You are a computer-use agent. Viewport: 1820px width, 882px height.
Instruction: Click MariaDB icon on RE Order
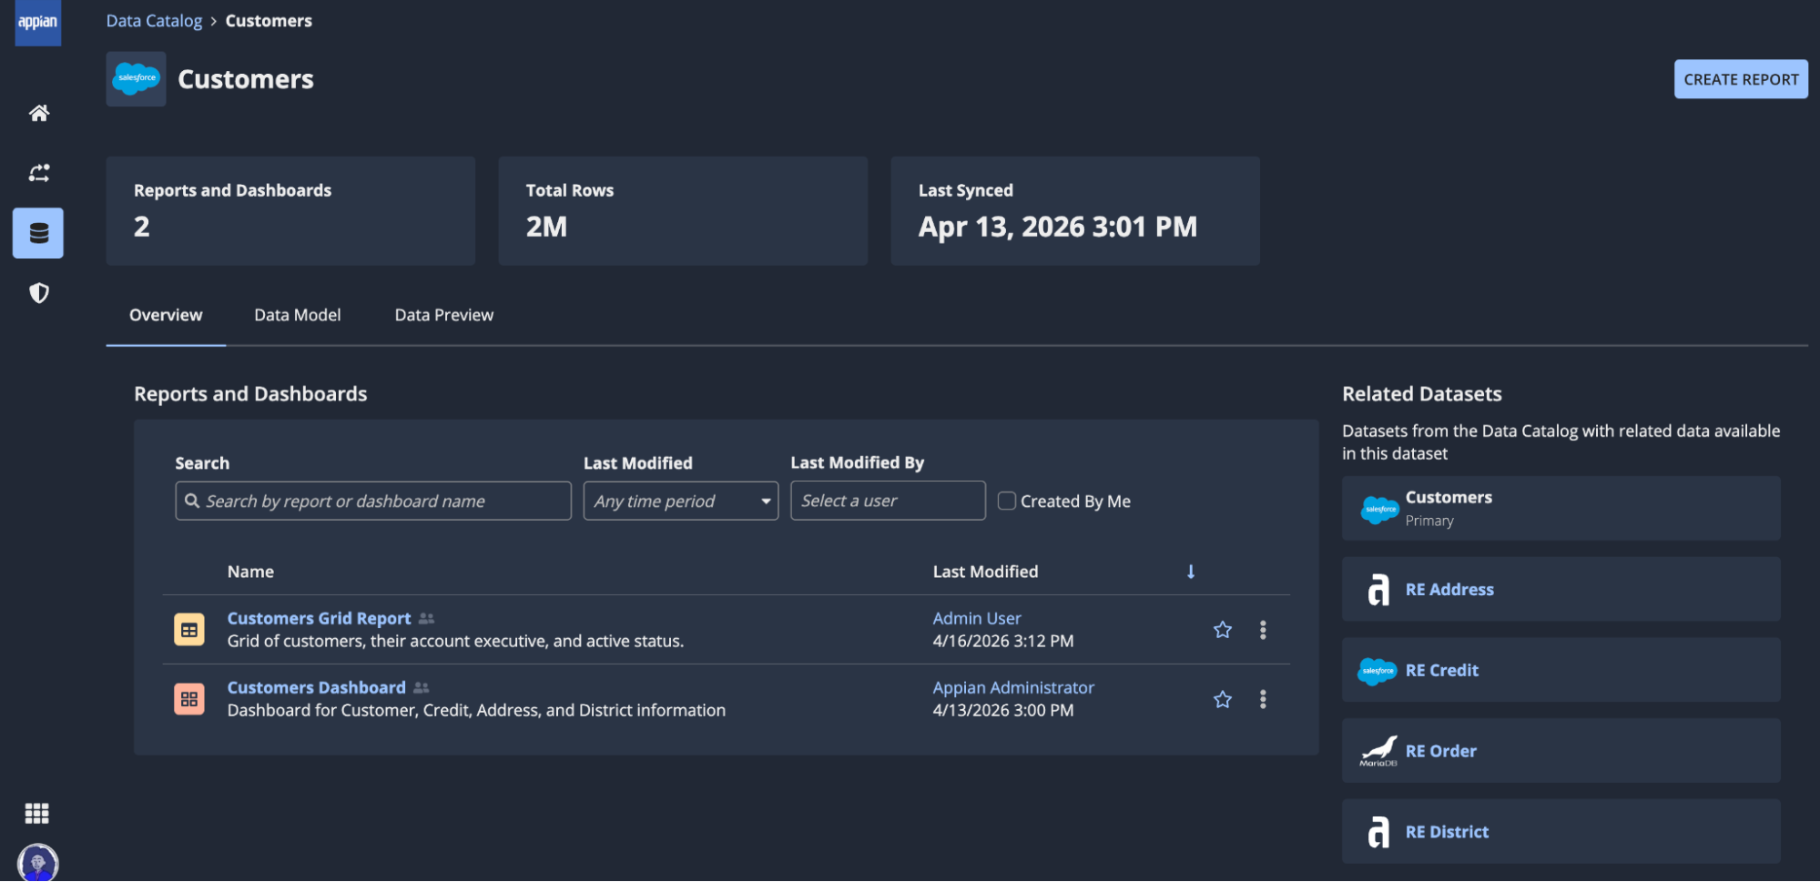[1378, 751]
